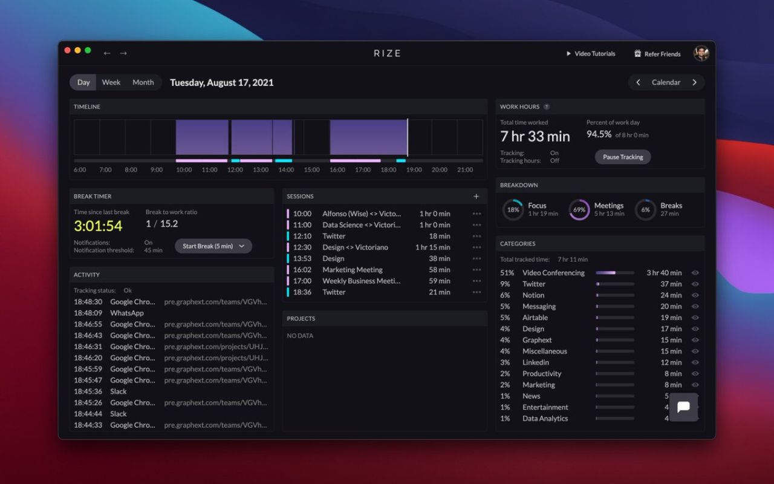Select the Entertainment category row
774x484 pixels.
pyautogui.click(x=600, y=407)
